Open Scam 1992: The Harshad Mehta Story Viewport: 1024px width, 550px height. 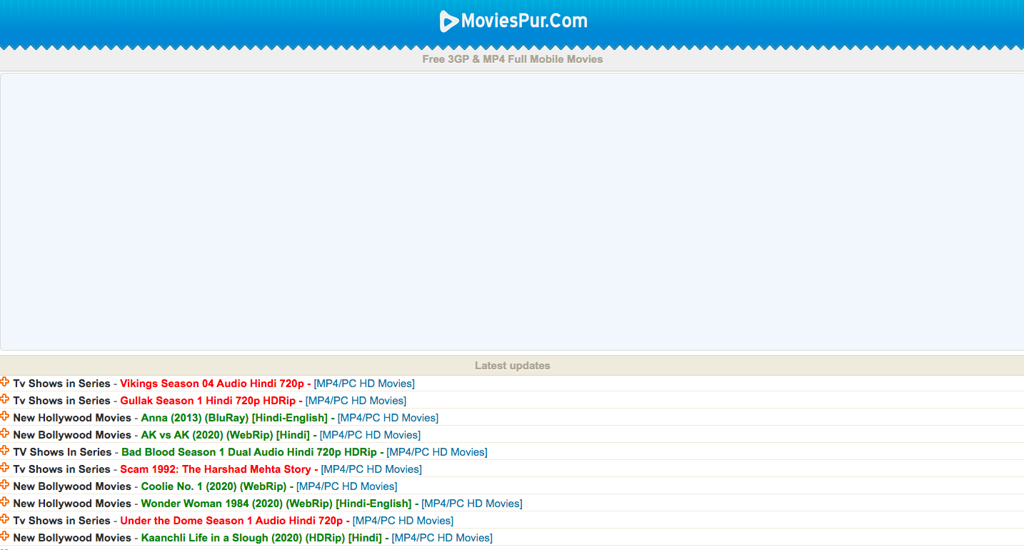click(215, 469)
